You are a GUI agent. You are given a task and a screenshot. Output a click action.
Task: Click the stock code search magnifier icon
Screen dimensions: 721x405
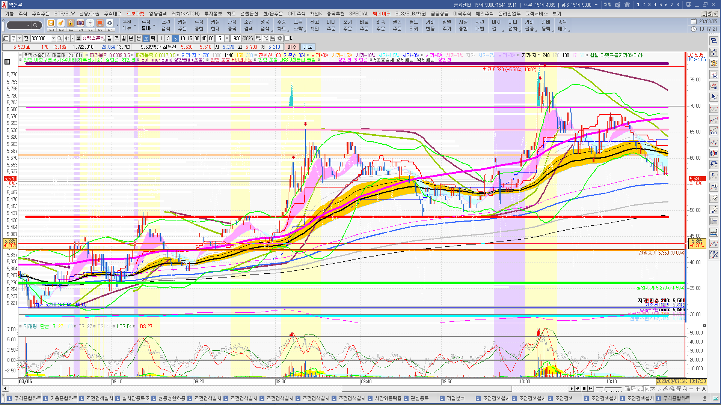click(59, 38)
